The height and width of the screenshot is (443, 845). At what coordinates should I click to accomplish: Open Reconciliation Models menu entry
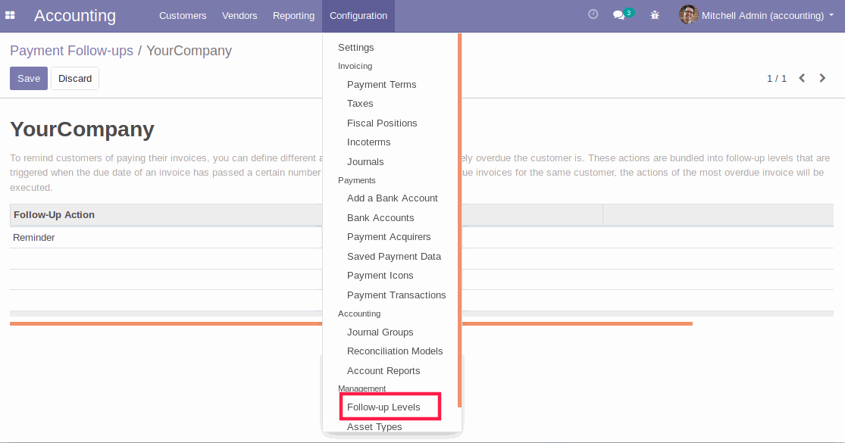coord(395,351)
